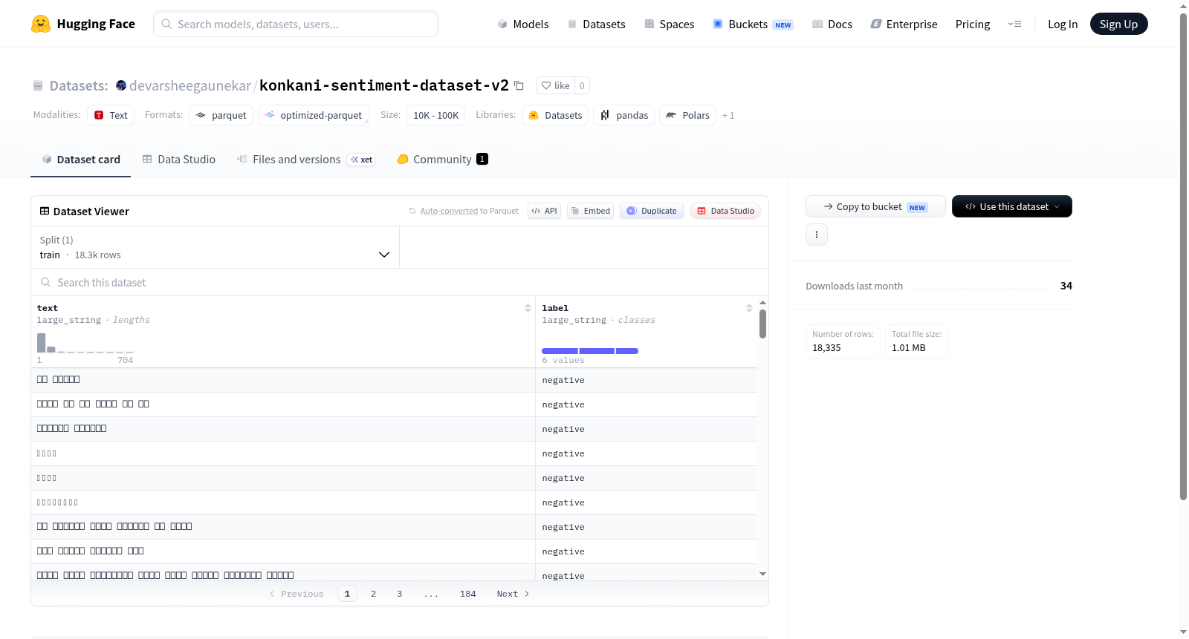Click the API button
1189x639 pixels.
click(544, 211)
